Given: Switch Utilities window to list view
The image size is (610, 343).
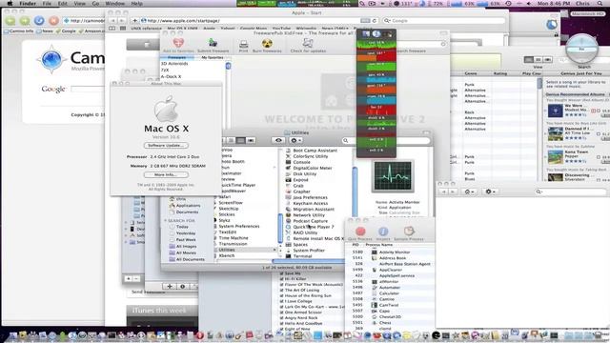Looking at the screenshot, I should 231,140.
